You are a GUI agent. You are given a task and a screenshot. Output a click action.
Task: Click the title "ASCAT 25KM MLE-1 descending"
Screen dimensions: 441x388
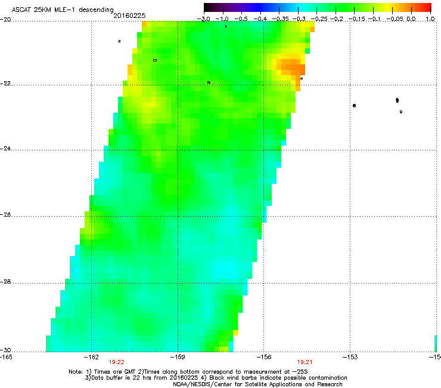63,10
